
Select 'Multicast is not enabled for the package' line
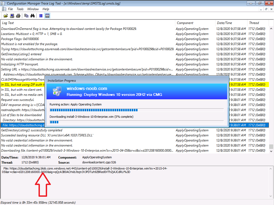click(x=135, y=44)
